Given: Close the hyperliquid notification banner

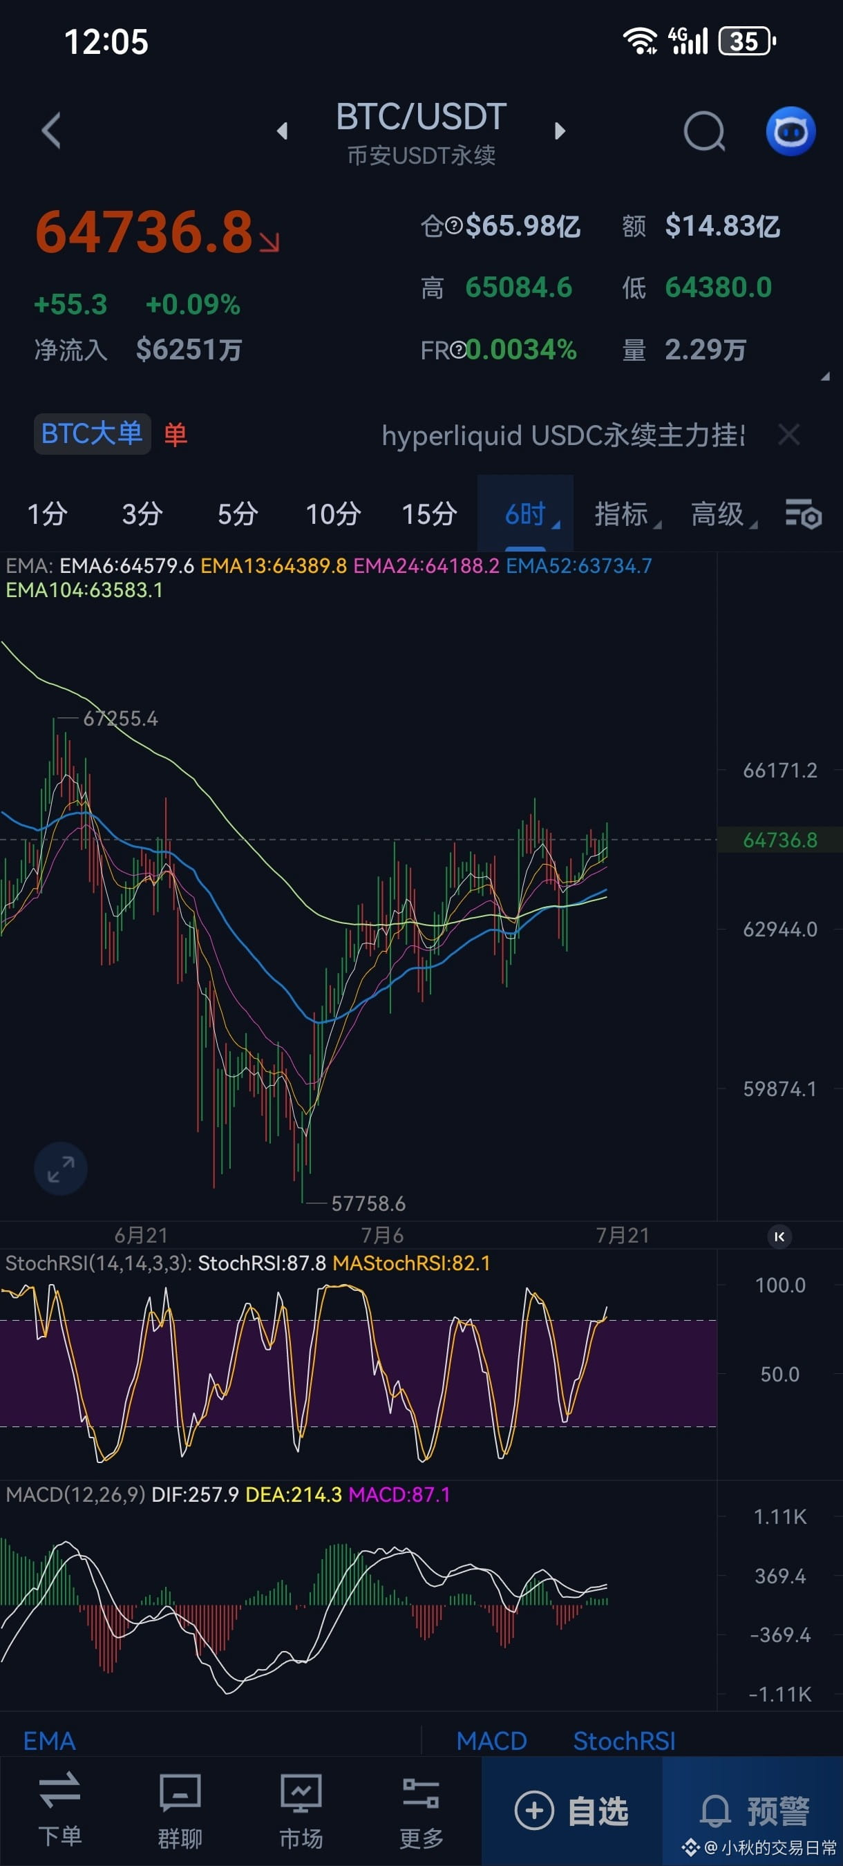Looking at the screenshot, I should (x=788, y=435).
